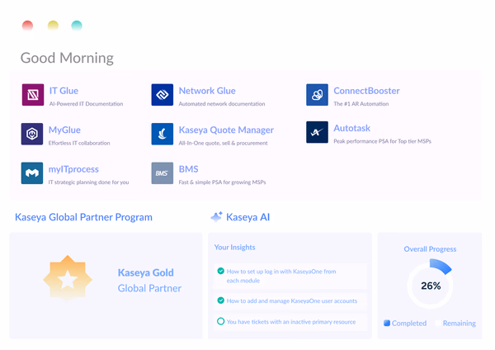
Task: Open the myITprocess app icon
Action: (x=32, y=173)
